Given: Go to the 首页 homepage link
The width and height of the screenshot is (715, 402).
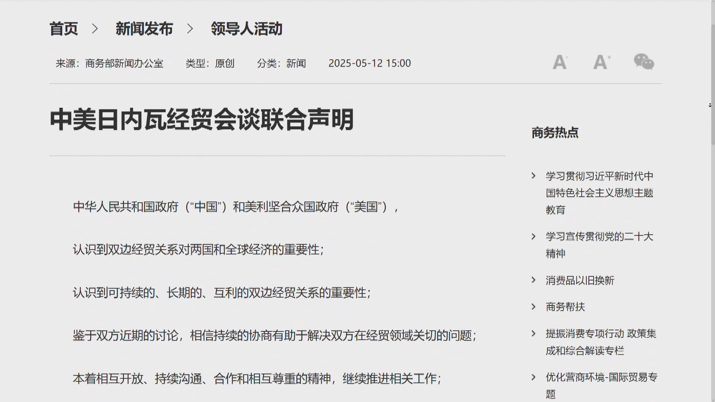Looking at the screenshot, I should [64, 28].
